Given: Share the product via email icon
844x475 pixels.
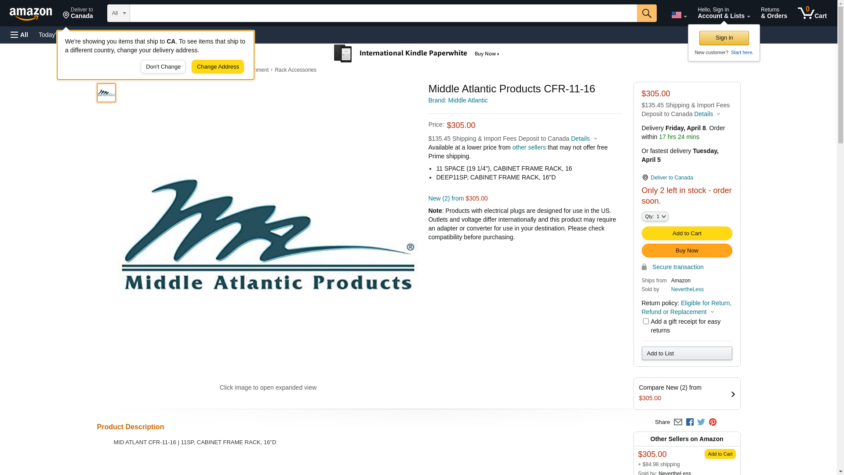Looking at the screenshot, I should click(x=678, y=422).
